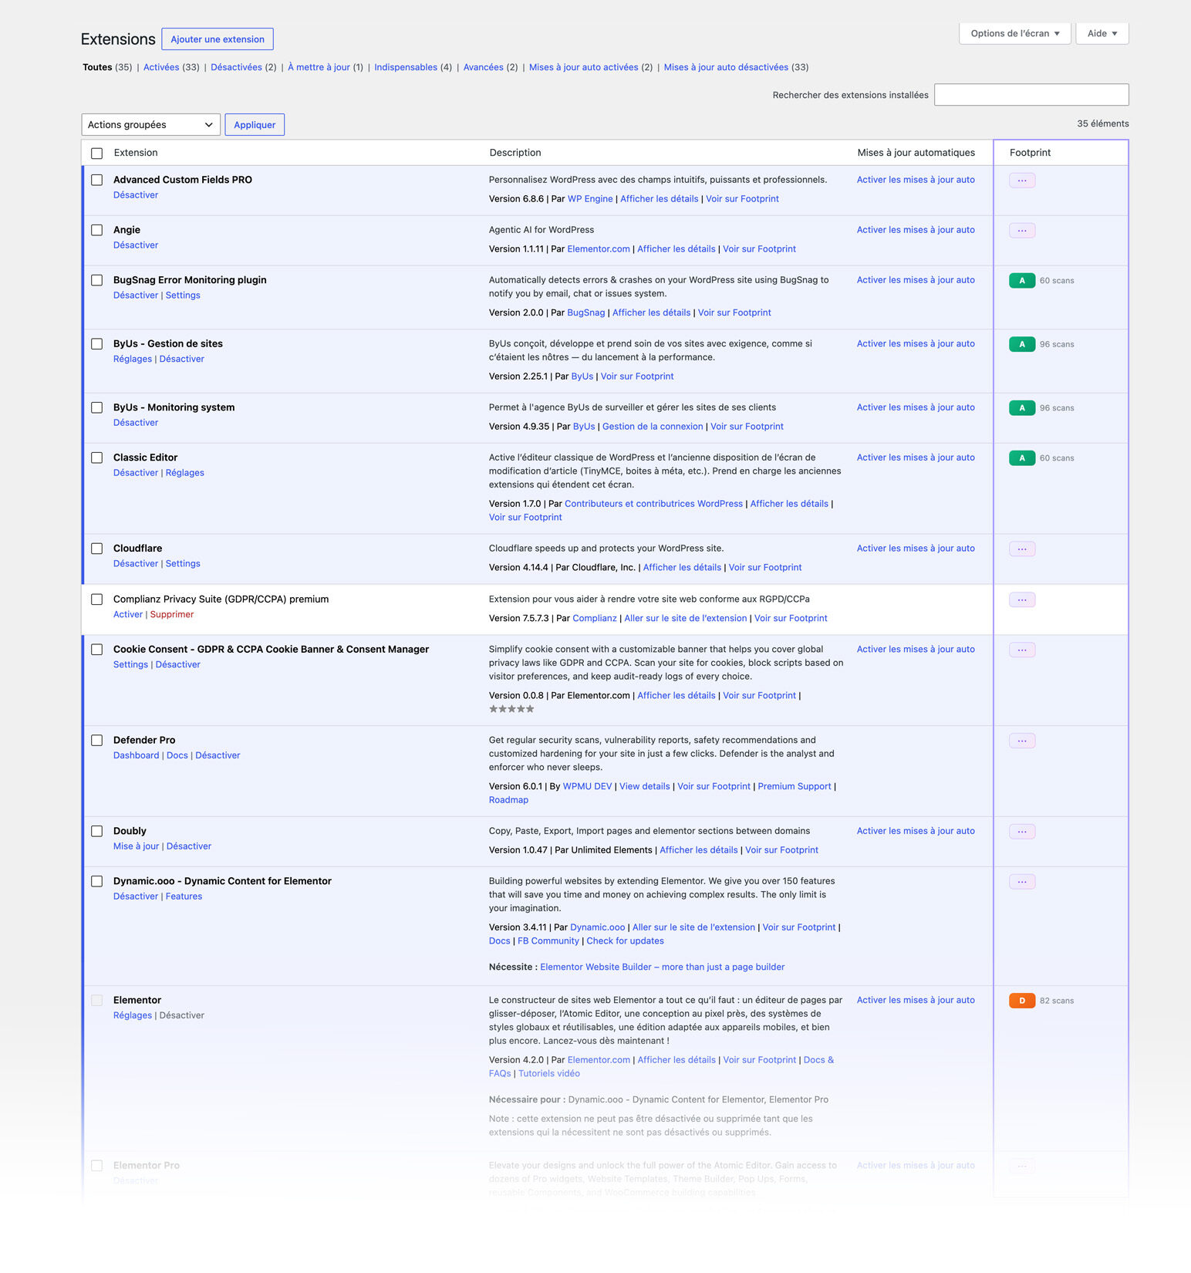Filter by Mises à jour auto désactivées
The height and width of the screenshot is (1273, 1191).
(736, 67)
